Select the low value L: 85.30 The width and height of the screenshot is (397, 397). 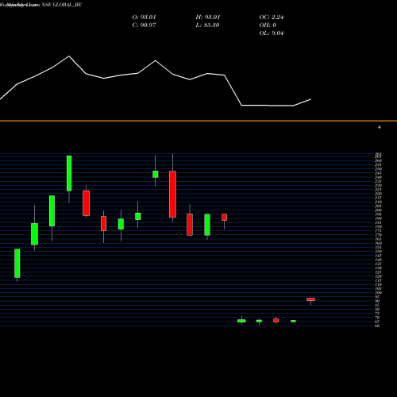click(207, 25)
